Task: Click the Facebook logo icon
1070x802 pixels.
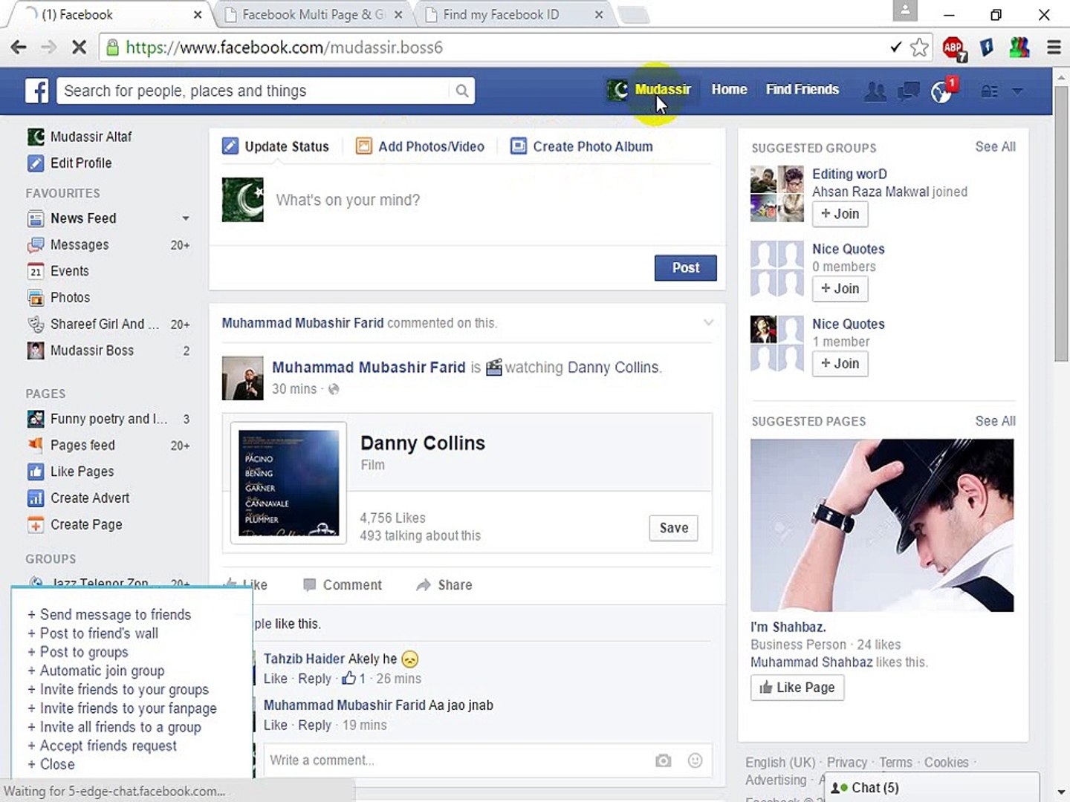Action: click(36, 91)
